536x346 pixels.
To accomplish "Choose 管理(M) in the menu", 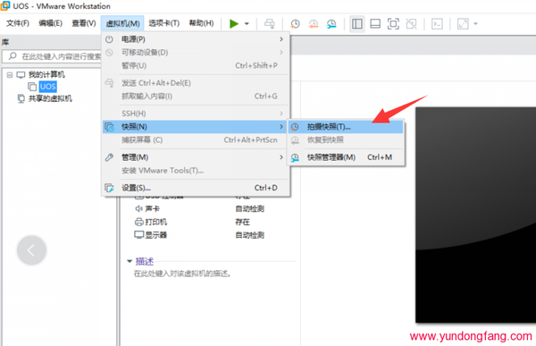I will pyautogui.click(x=196, y=157).
